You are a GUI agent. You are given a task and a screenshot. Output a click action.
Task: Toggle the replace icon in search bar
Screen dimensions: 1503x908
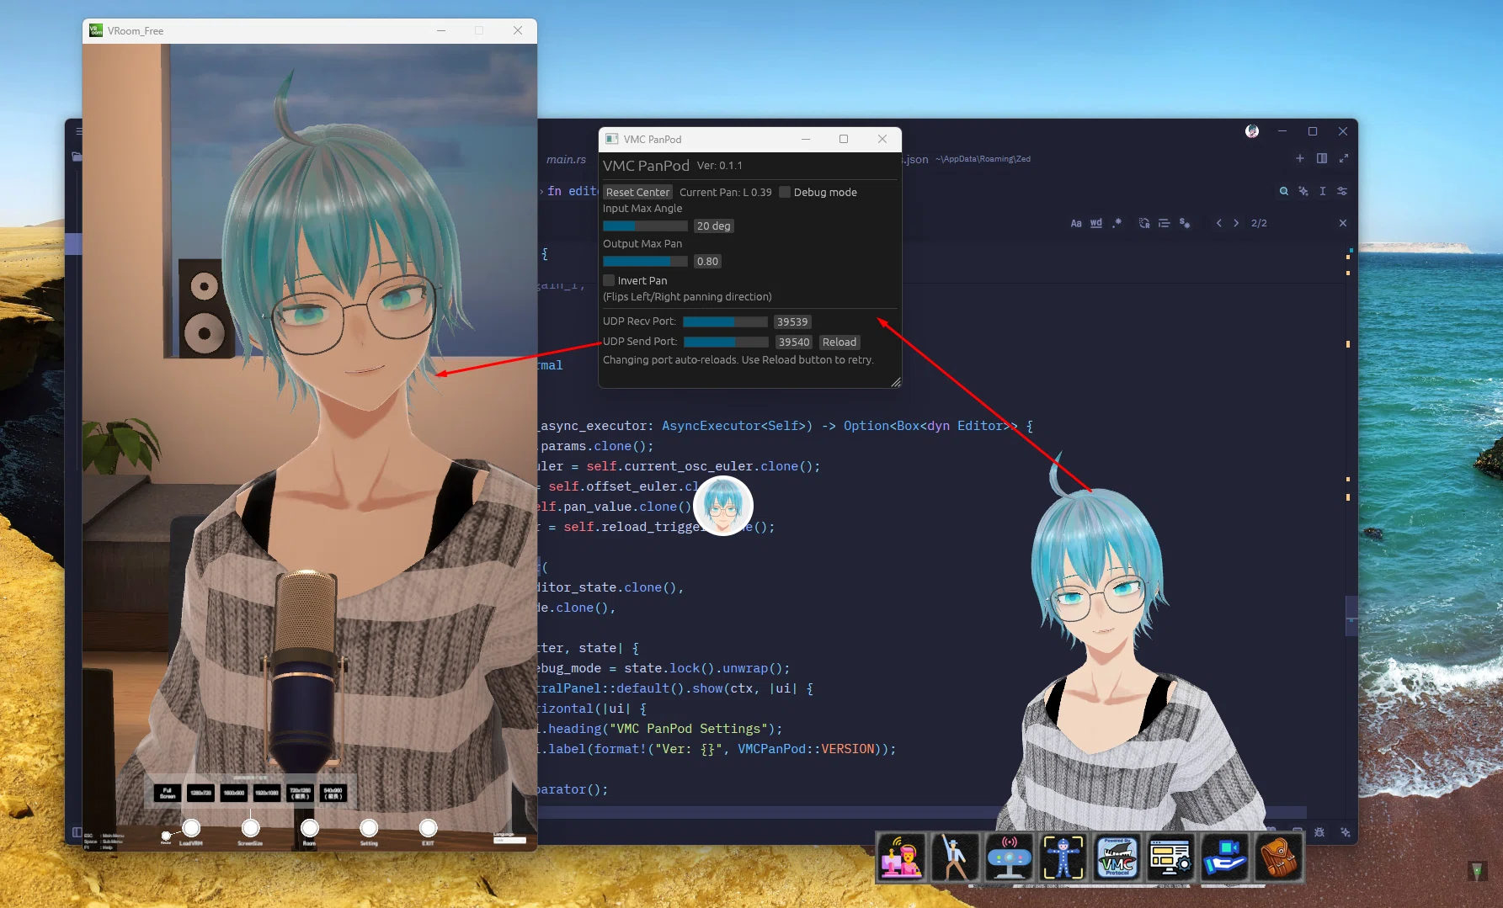click(x=1144, y=223)
